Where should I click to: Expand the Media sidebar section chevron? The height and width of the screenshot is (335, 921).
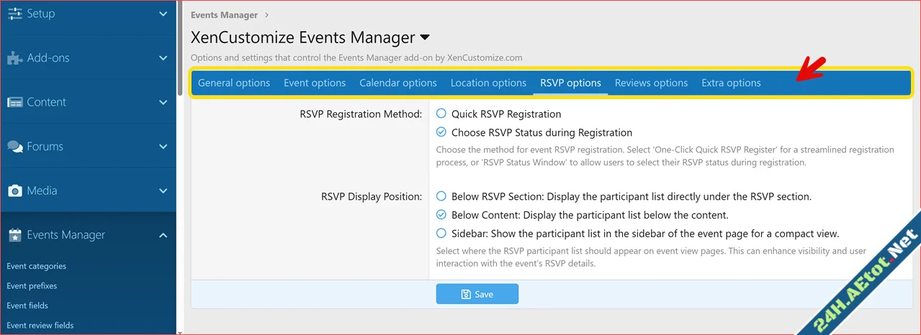163,191
